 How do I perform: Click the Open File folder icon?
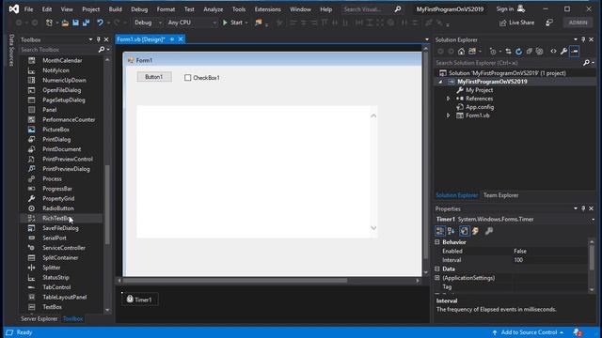click(65, 23)
